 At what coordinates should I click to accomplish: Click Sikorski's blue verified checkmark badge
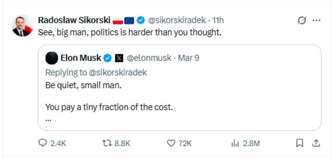140,21
